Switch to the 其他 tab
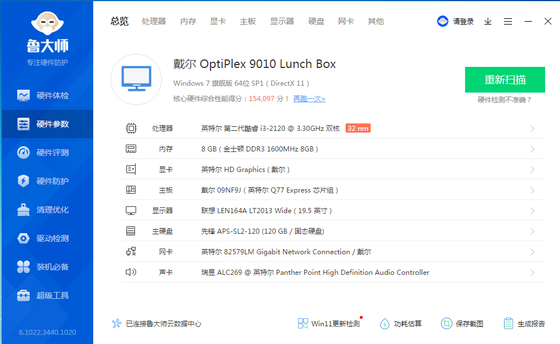Screen dimensions: 560x344 point(376,21)
